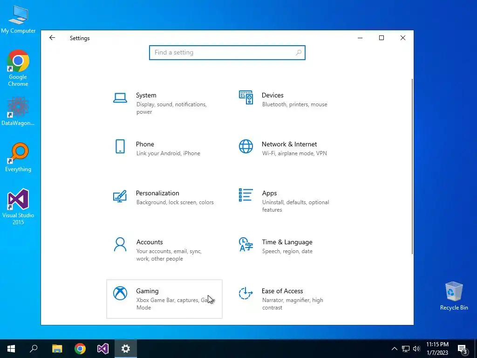Viewport: 477px width, 358px height.
Task: Click "Link your Android, iPhone" description
Action: click(168, 153)
